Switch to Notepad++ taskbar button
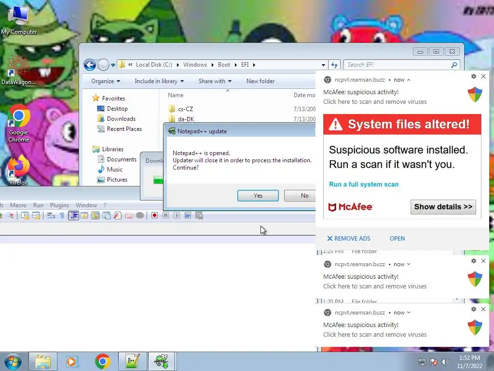The image size is (494, 371). pyautogui.click(x=132, y=361)
